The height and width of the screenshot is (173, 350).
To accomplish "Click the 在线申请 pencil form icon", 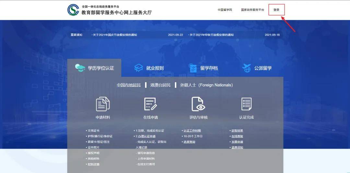I will (150, 104).
